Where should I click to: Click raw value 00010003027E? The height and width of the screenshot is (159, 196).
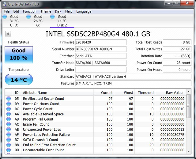[x=172, y=134]
